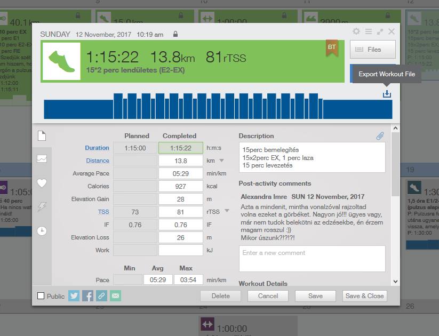Screen dimensions: 439x336
Task: Share workout by email icon
Action: coord(116,296)
